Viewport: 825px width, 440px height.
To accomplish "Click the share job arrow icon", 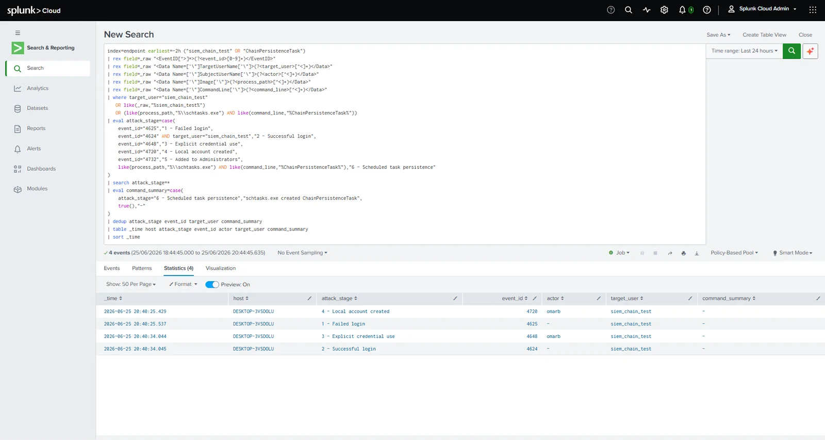I will (x=670, y=253).
